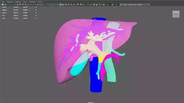This screenshot has width=184, height=103.
Task: Toggle the View Transform color management icon
Action: pyautogui.click(x=121, y=5)
